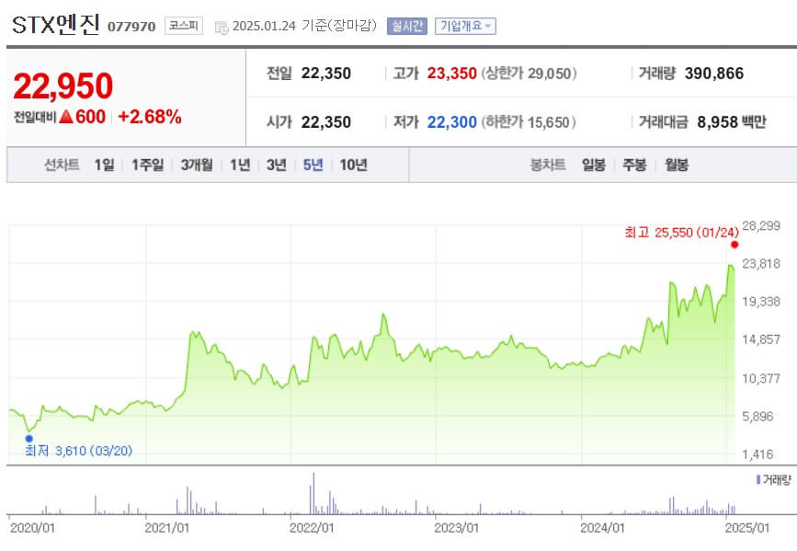Click the red dot marking the 최고 high
This screenshot has width=797, height=551.
734,247
